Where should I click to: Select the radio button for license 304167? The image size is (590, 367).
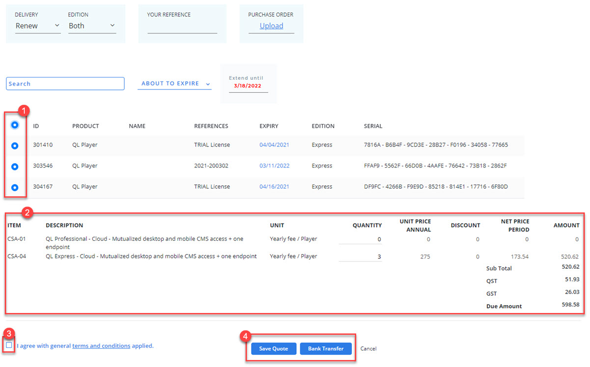point(15,187)
